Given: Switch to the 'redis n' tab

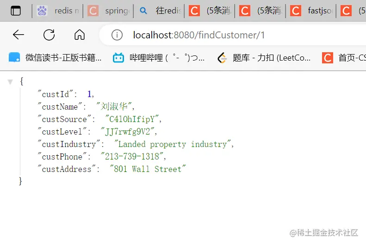Looking at the screenshot, I should click(58, 11).
